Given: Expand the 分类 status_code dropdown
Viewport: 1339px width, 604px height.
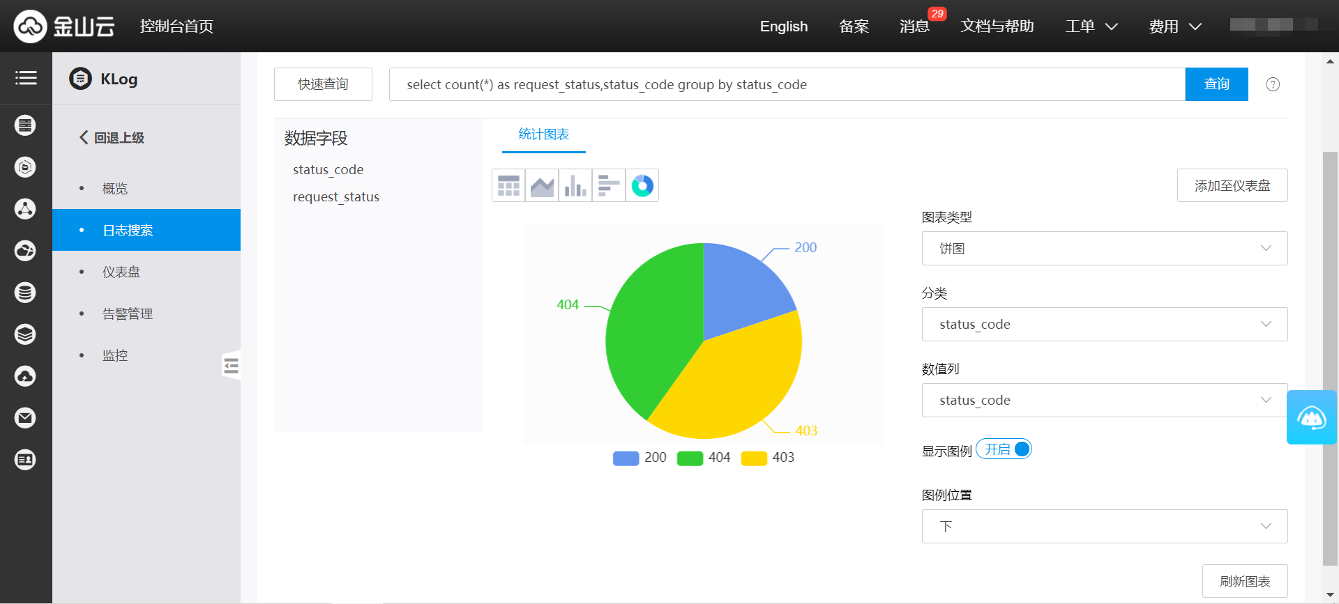Looking at the screenshot, I should [1104, 325].
